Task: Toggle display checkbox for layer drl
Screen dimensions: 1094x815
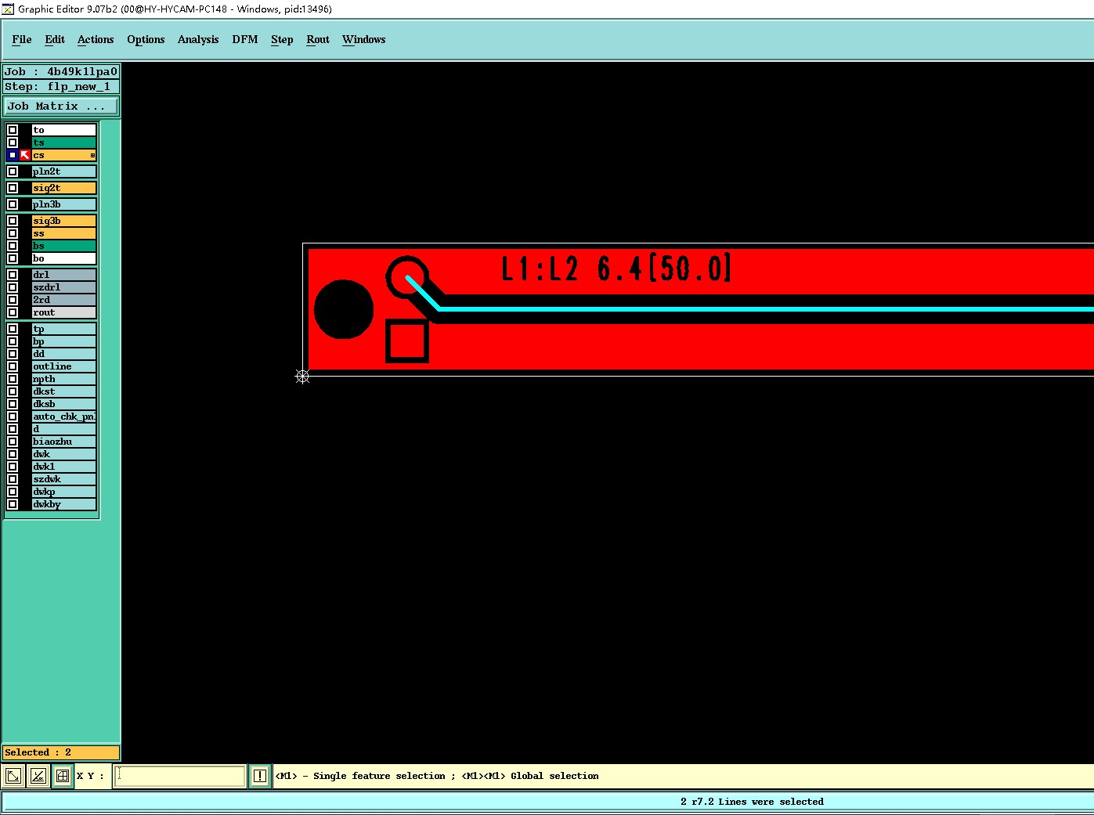Action: click(x=13, y=275)
